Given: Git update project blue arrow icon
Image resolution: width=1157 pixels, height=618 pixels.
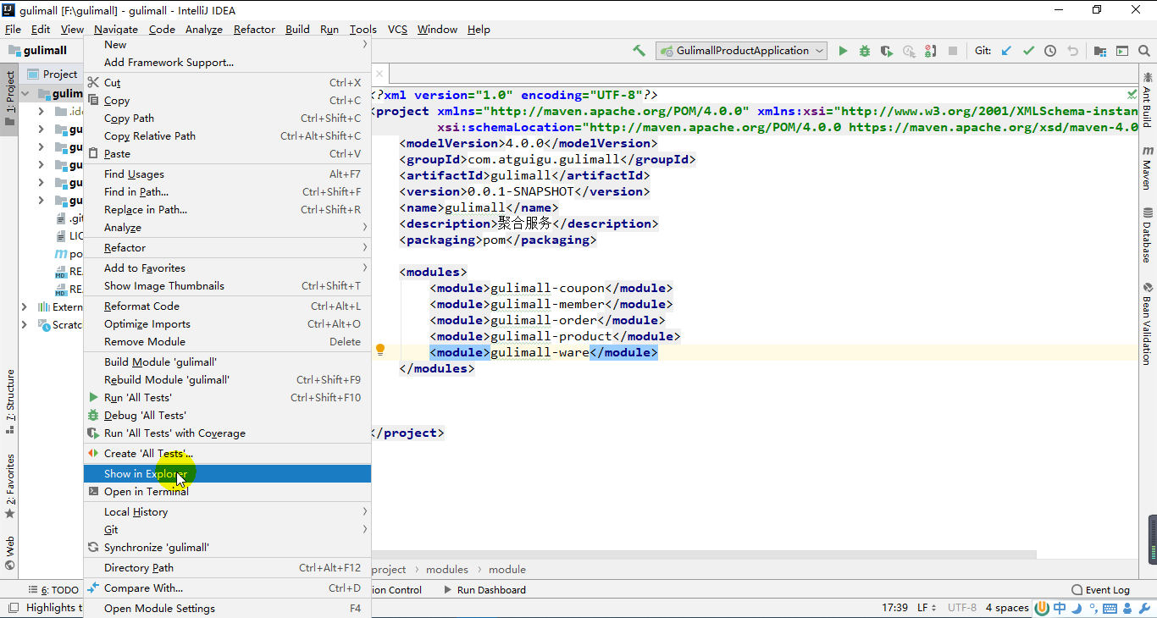Looking at the screenshot, I should [x=1006, y=51].
